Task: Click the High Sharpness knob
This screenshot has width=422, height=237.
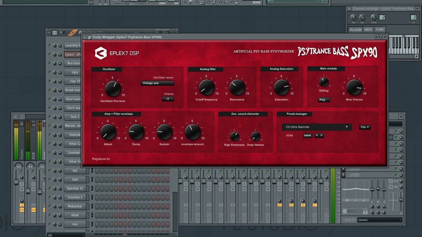Action: point(234,136)
